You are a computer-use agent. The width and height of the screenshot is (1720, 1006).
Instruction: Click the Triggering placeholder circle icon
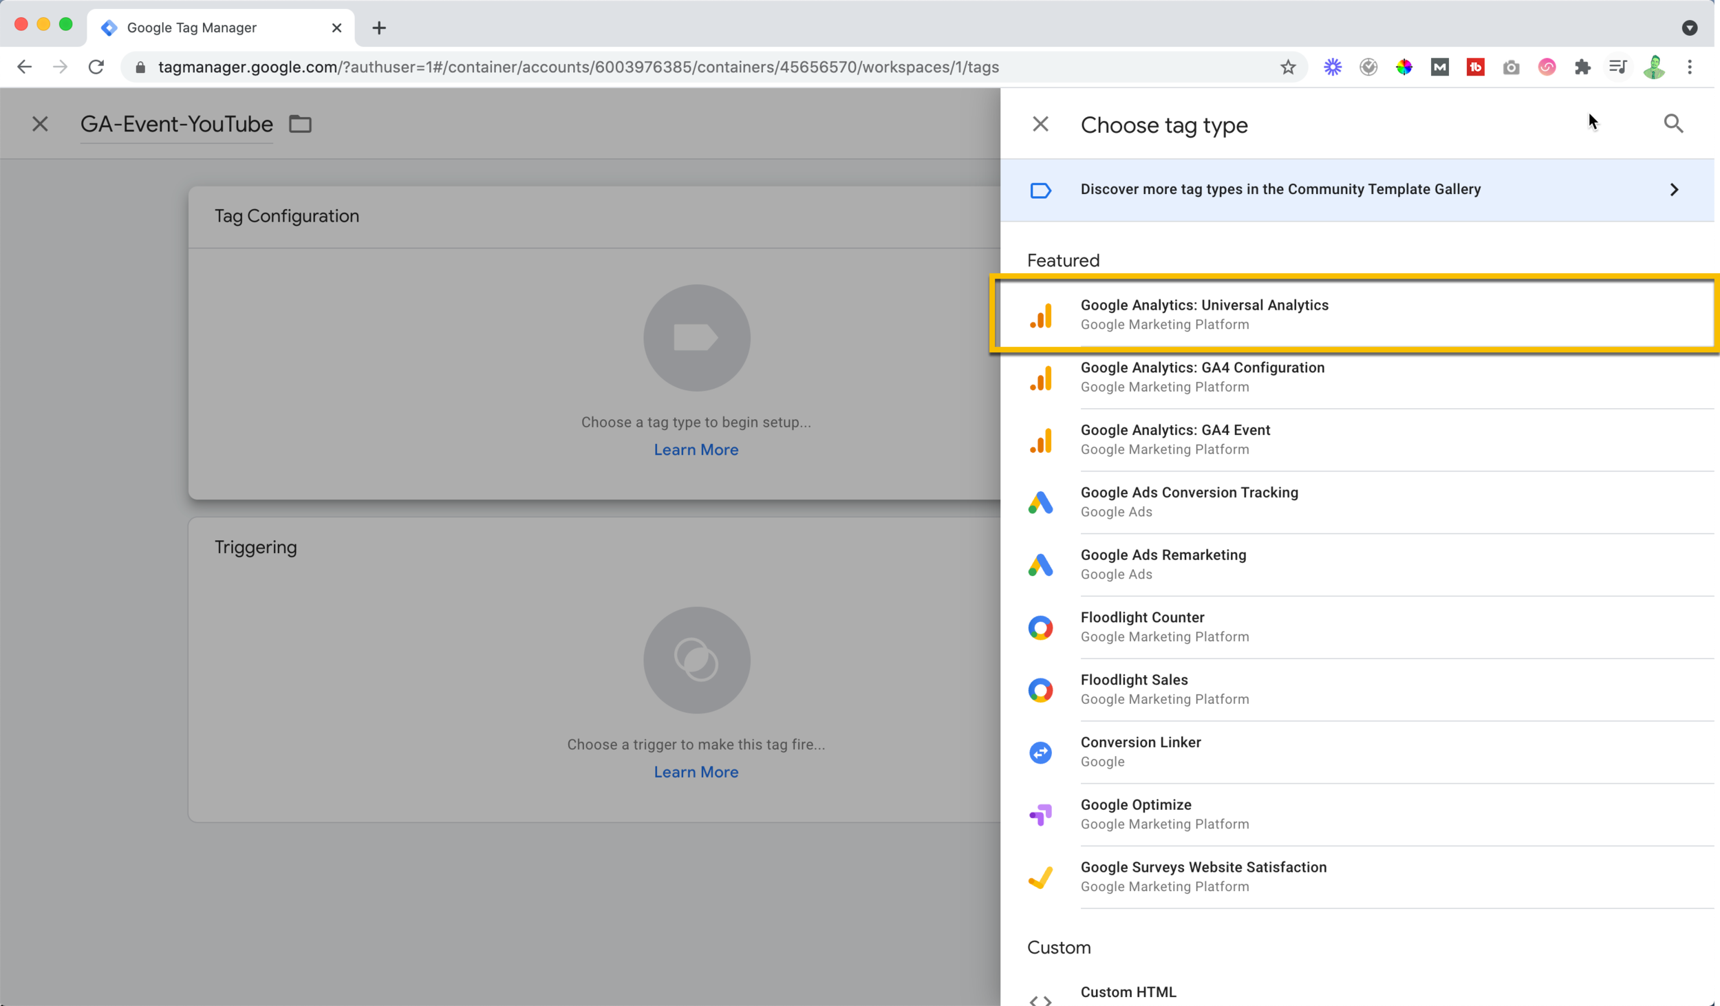tap(696, 660)
